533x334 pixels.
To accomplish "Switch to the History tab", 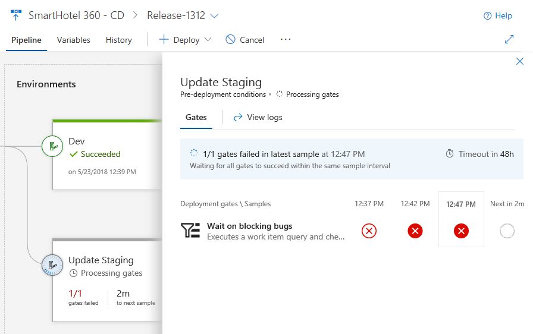I will pos(119,40).
